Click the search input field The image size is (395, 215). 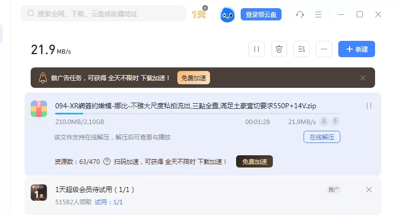[103, 14]
